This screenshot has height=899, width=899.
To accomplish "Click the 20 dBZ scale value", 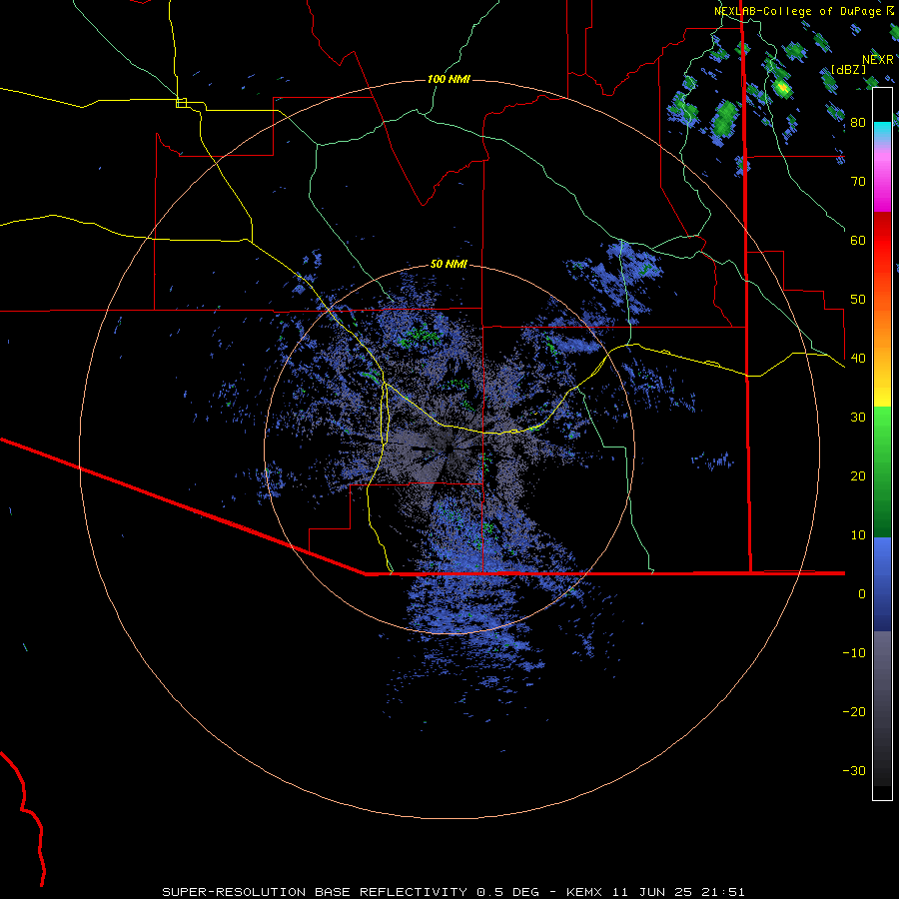I will pyautogui.click(x=858, y=476).
